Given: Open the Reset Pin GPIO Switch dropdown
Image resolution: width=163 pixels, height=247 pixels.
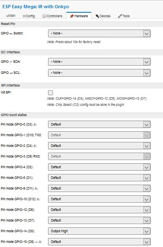Looking at the screenshot, I should [x=99, y=33].
